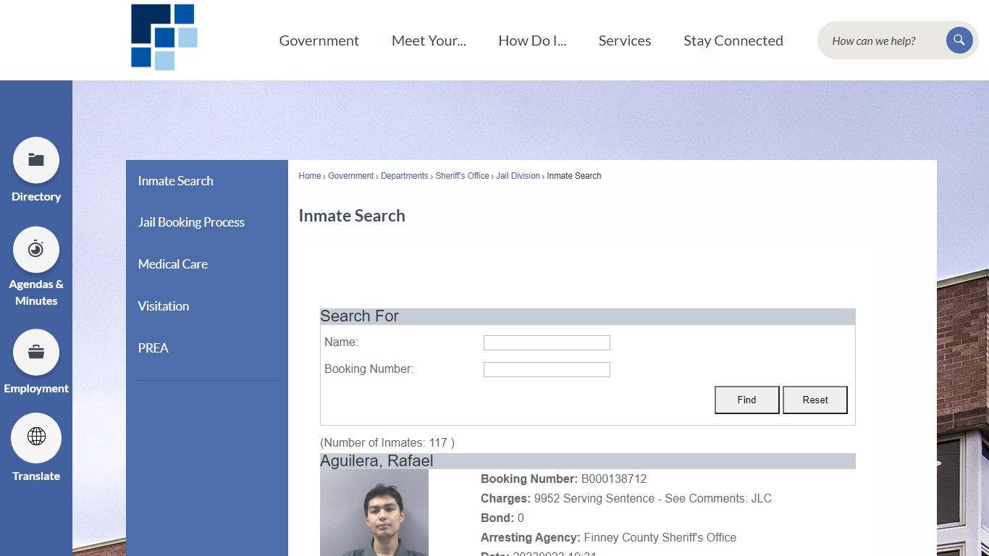Open the Stay Connected menu
This screenshot has width=989, height=556.
coord(733,41)
